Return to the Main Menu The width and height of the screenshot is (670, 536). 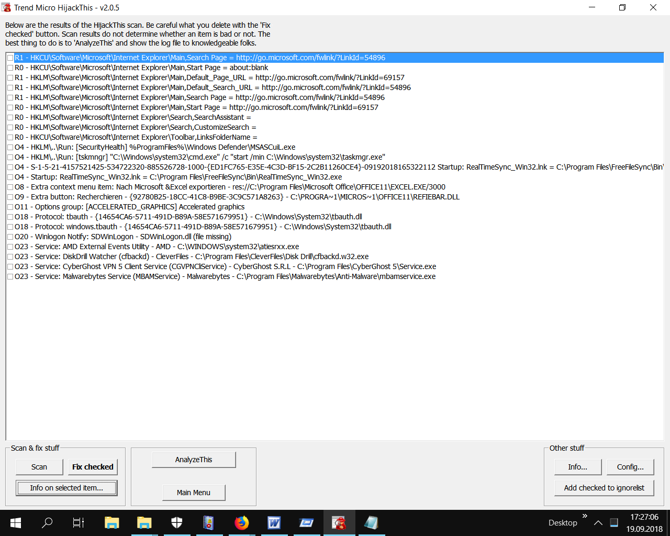[194, 493]
